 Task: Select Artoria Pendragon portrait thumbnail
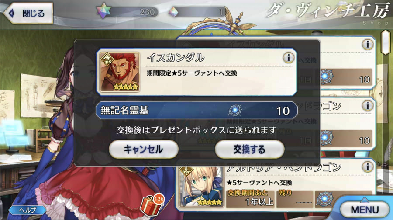[x=201, y=186]
